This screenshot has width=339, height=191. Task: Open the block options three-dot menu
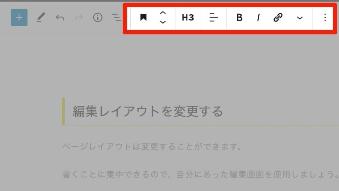[x=325, y=17]
